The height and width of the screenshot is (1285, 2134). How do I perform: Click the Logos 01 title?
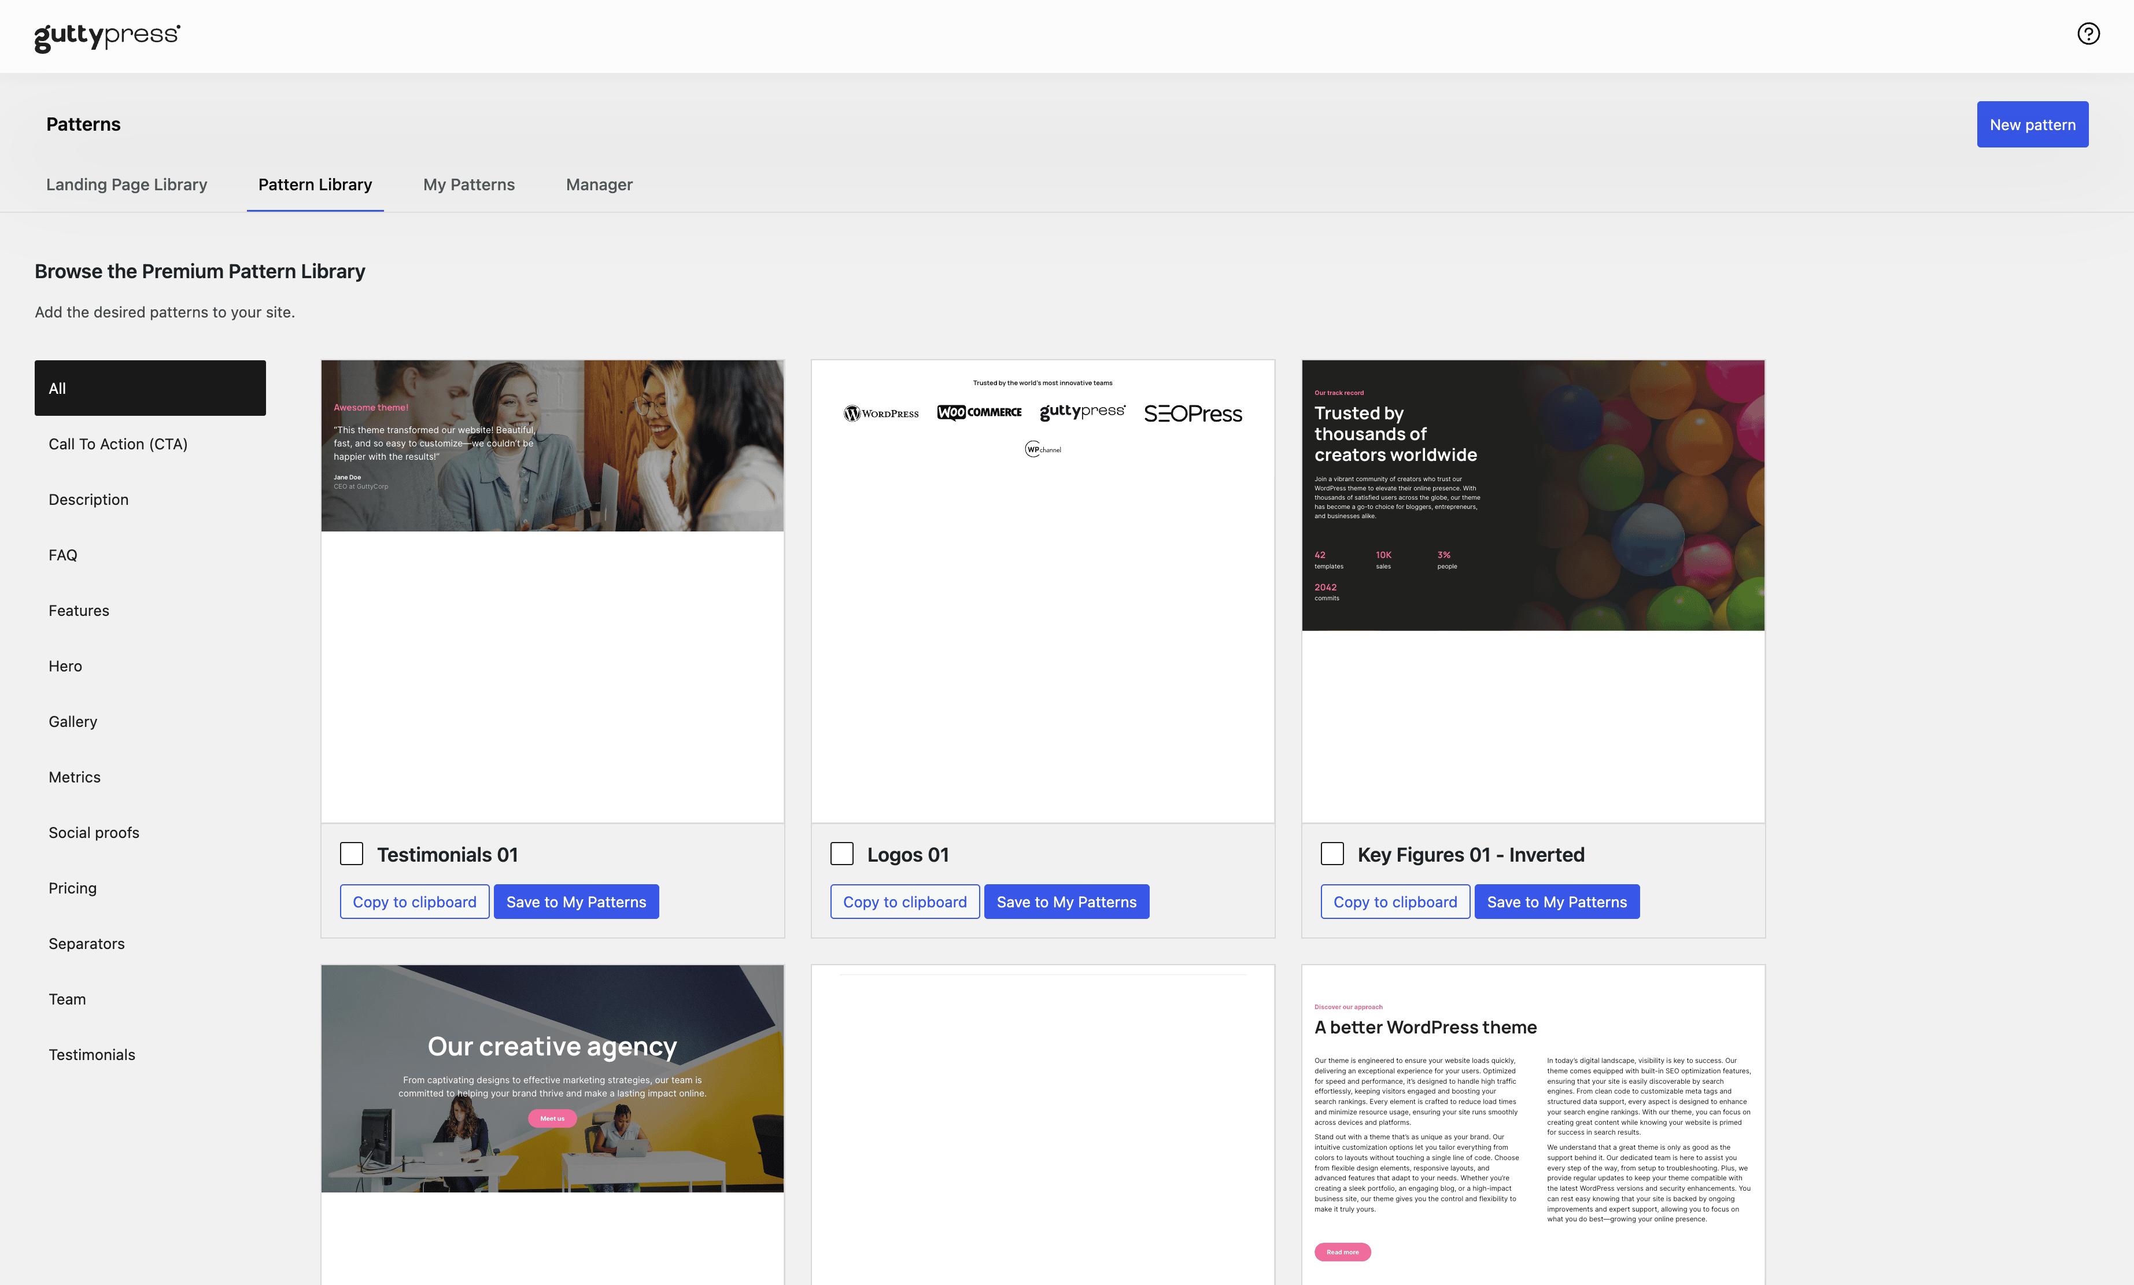(907, 855)
